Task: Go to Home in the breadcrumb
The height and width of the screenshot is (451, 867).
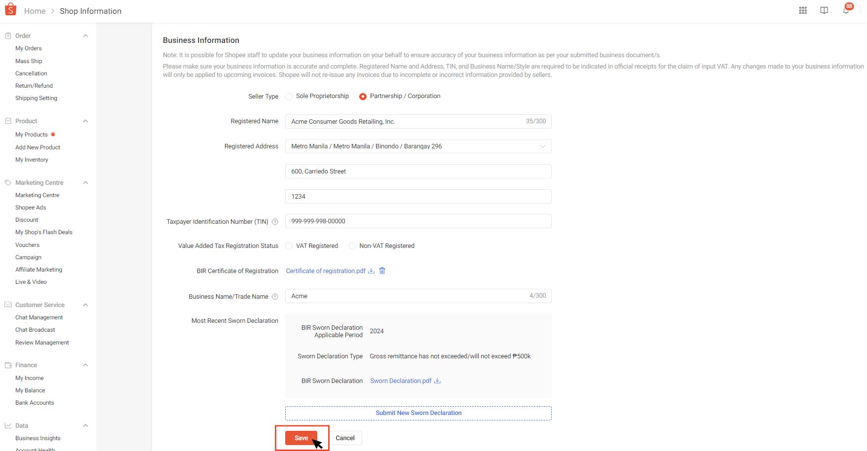Action: click(x=35, y=10)
